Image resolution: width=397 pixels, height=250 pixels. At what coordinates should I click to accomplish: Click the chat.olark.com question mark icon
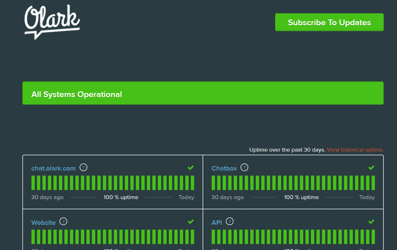(83, 167)
